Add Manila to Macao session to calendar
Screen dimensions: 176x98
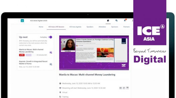(x=51, y=52)
